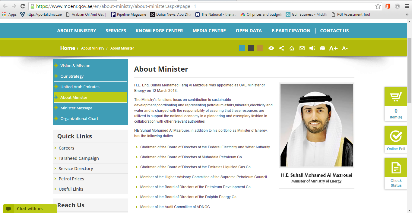
Task: Select Organizational Chart in sidebar
Action: [90, 118]
